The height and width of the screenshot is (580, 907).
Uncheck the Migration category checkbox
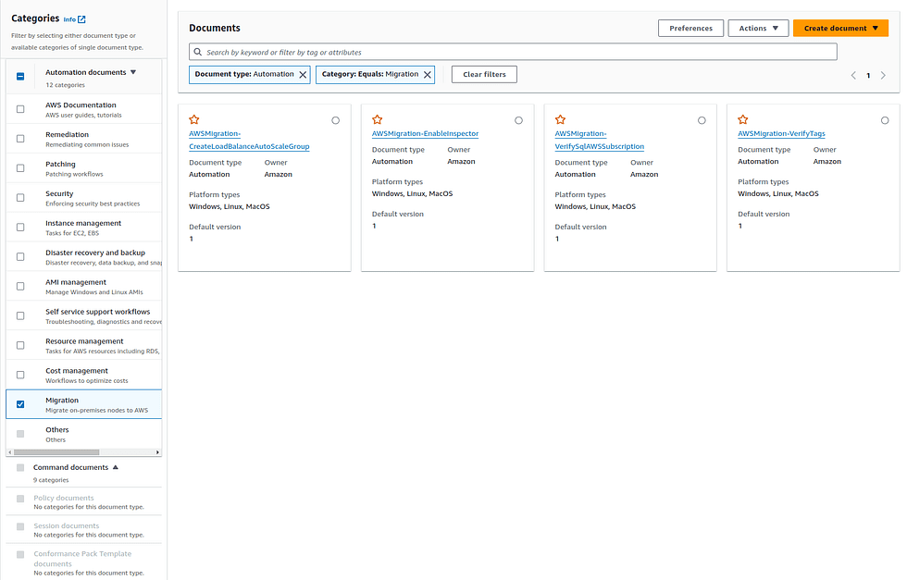tap(20, 404)
